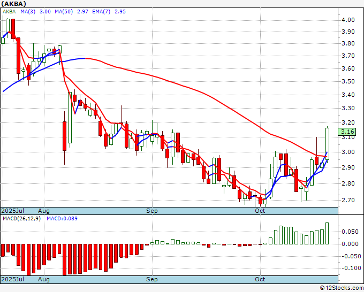Click the MA(3) value 3.00

(x=45, y=12)
